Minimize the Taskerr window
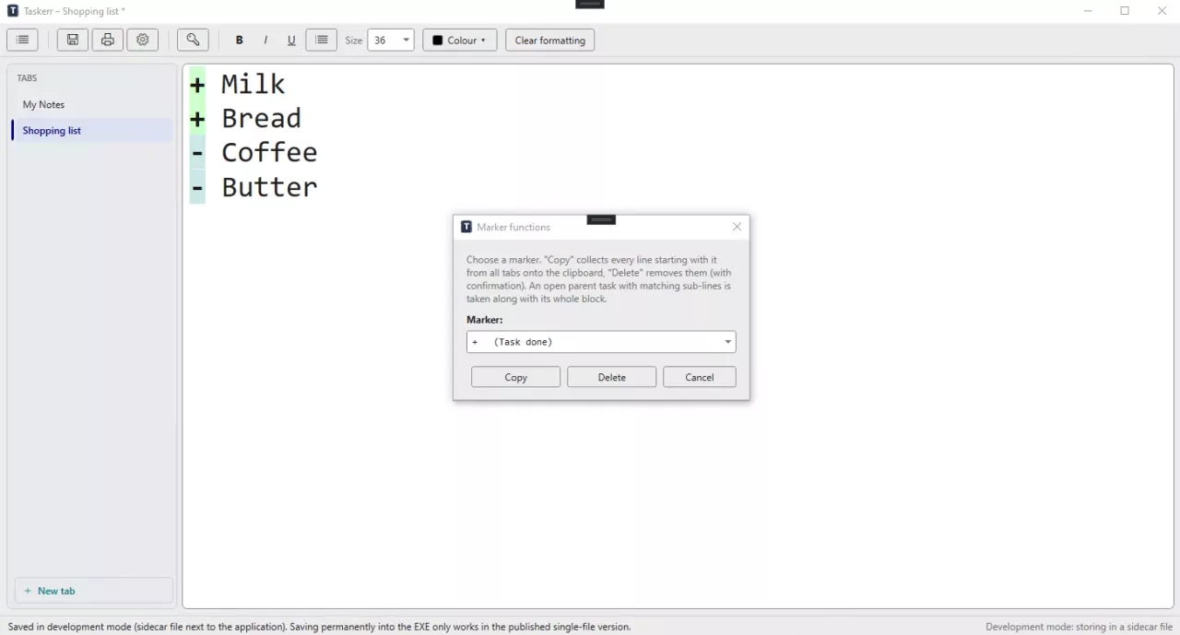Image resolution: width=1180 pixels, height=635 pixels. [1088, 11]
